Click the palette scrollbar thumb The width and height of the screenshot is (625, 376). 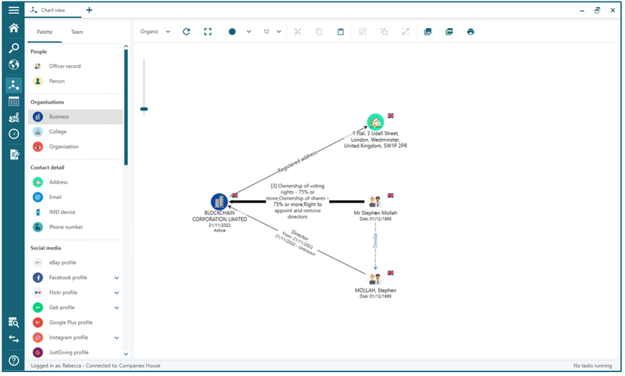coord(126,108)
